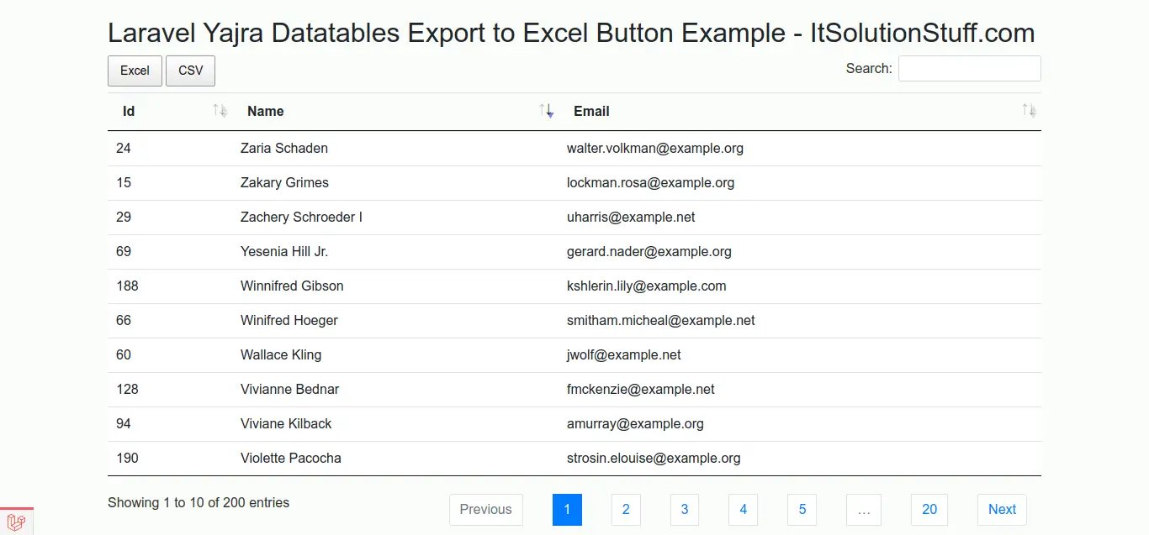The image size is (1149, 535).
Task: Open pagination page 3
Action: (x=685, y=509)
